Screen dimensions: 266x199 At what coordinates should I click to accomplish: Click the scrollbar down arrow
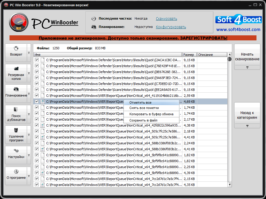pos(229,185)
